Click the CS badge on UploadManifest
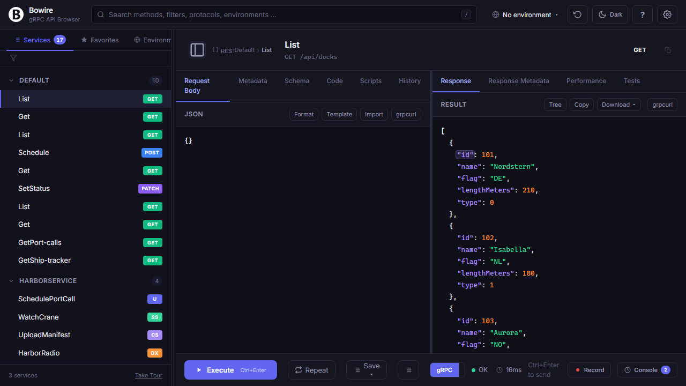The height and width of the screenshot is (386, 686). (x=155, y=335)
